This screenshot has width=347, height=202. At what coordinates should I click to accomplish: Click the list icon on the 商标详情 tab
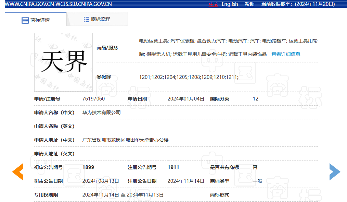pyautogui.click(x=25, y=20)
